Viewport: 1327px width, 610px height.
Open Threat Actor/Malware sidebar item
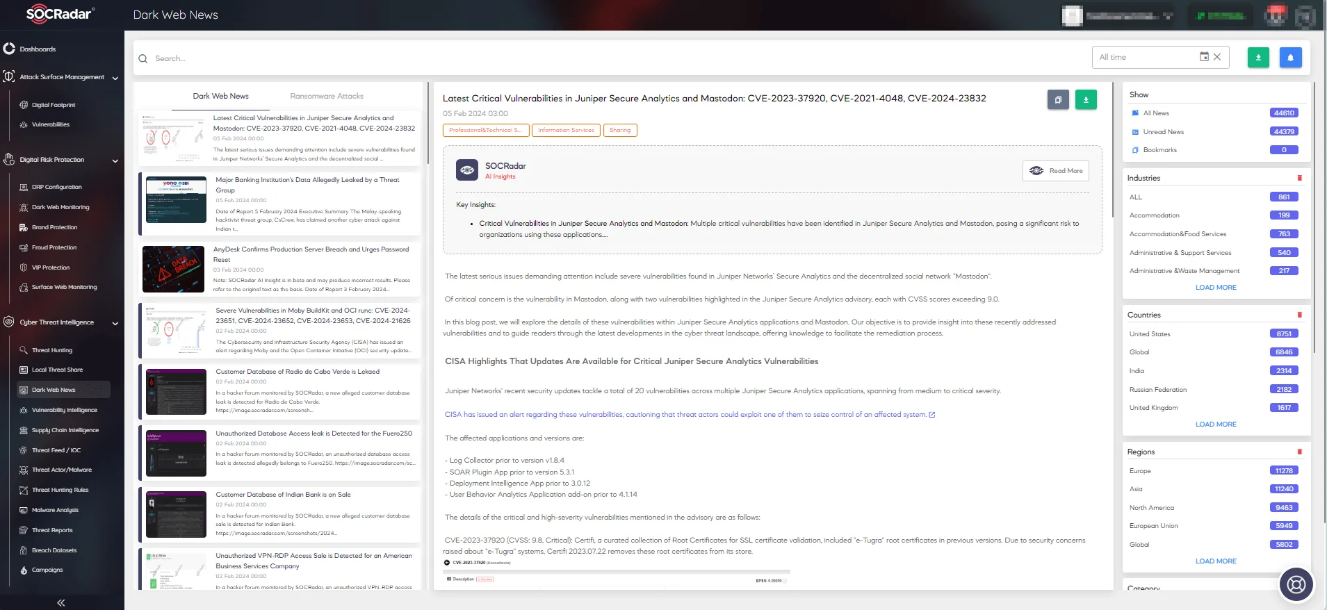(61, 470)
